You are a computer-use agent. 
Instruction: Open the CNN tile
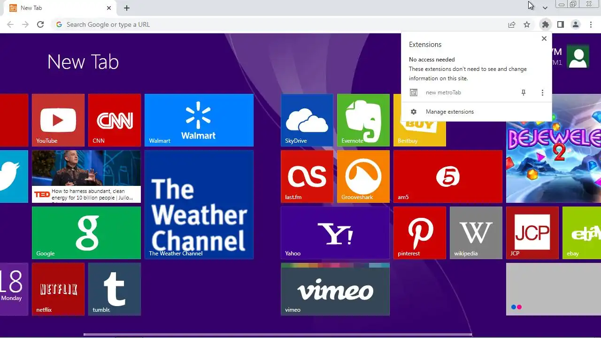(115, 120)
